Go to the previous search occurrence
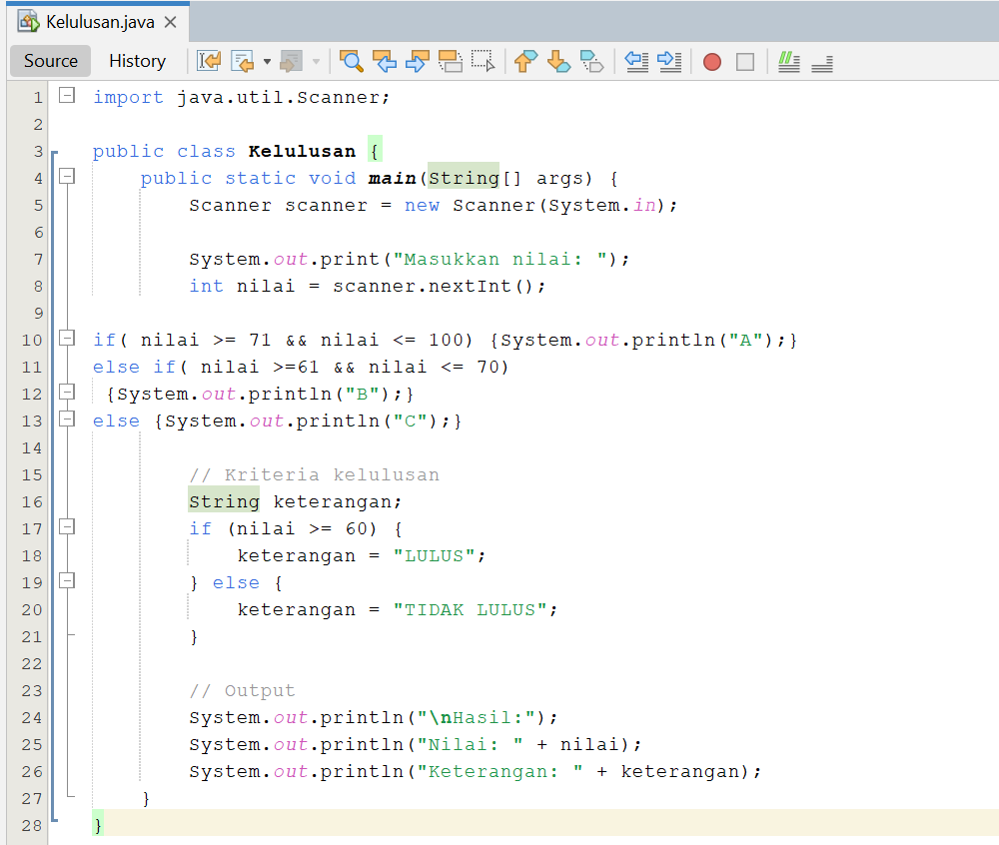The height and width of the screenshot is (845, 999). pos(385,61)
